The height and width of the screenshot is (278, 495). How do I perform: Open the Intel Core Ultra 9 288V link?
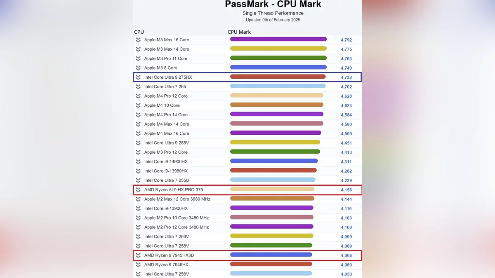[x=167, y=143]
